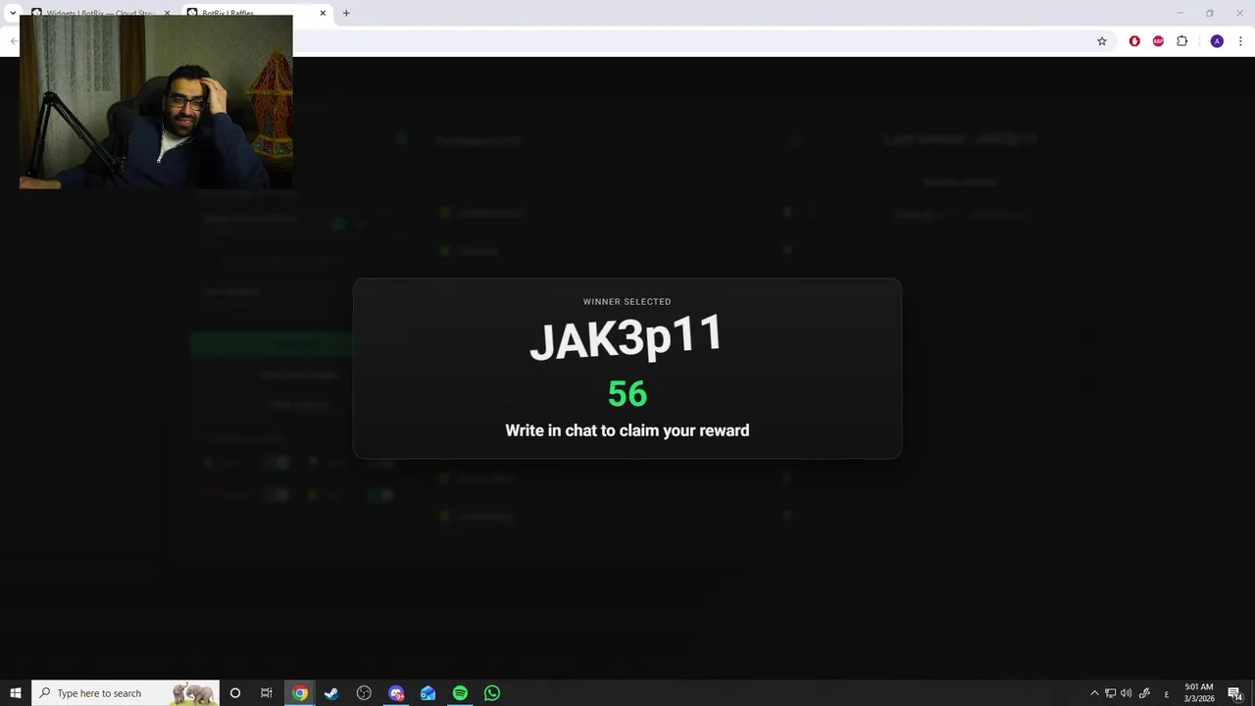Open the Windows Start menu
1255x706 pixels.
click(16, 693)
